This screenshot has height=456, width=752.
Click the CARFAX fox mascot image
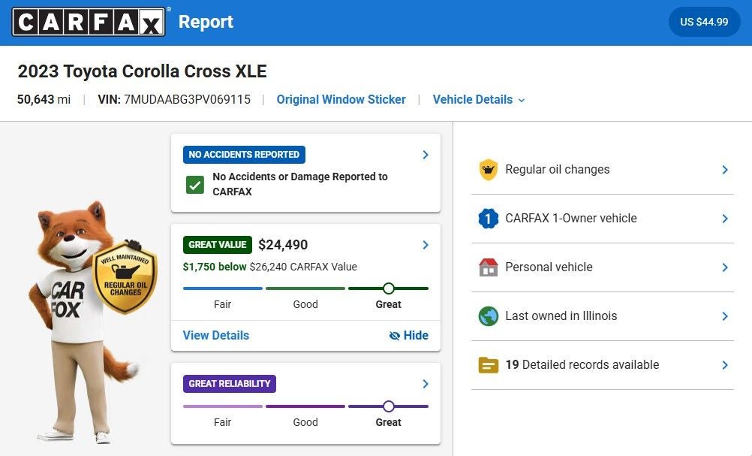point(83,316)
